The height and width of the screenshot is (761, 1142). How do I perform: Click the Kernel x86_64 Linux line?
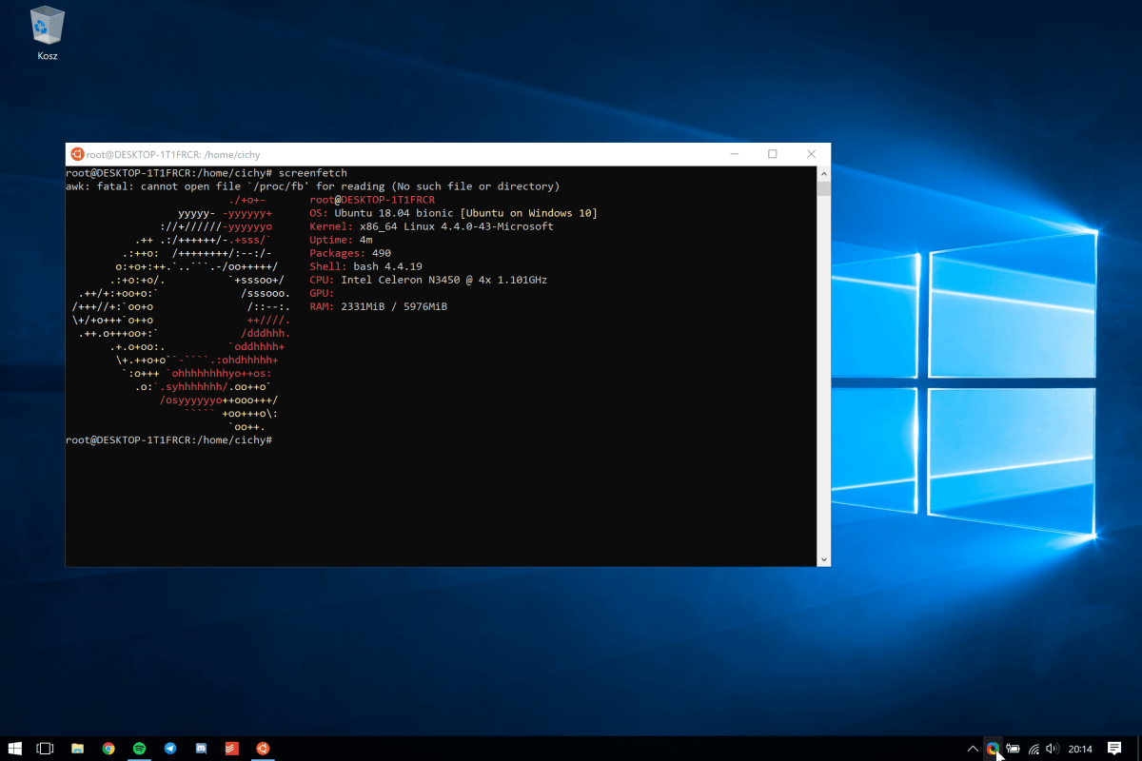coord(431,227)
